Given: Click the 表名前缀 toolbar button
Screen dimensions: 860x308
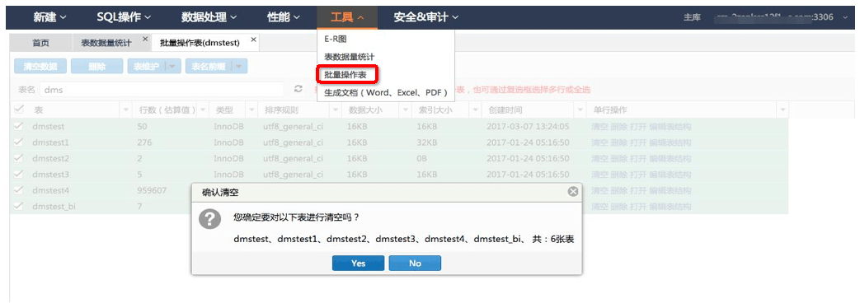Looking at the screenshot, I should (x=209, y=67).
